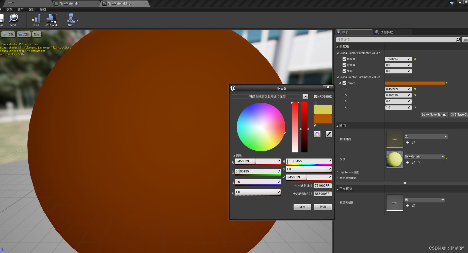Pick the eyedropper tool in color picker

[329, 134]
